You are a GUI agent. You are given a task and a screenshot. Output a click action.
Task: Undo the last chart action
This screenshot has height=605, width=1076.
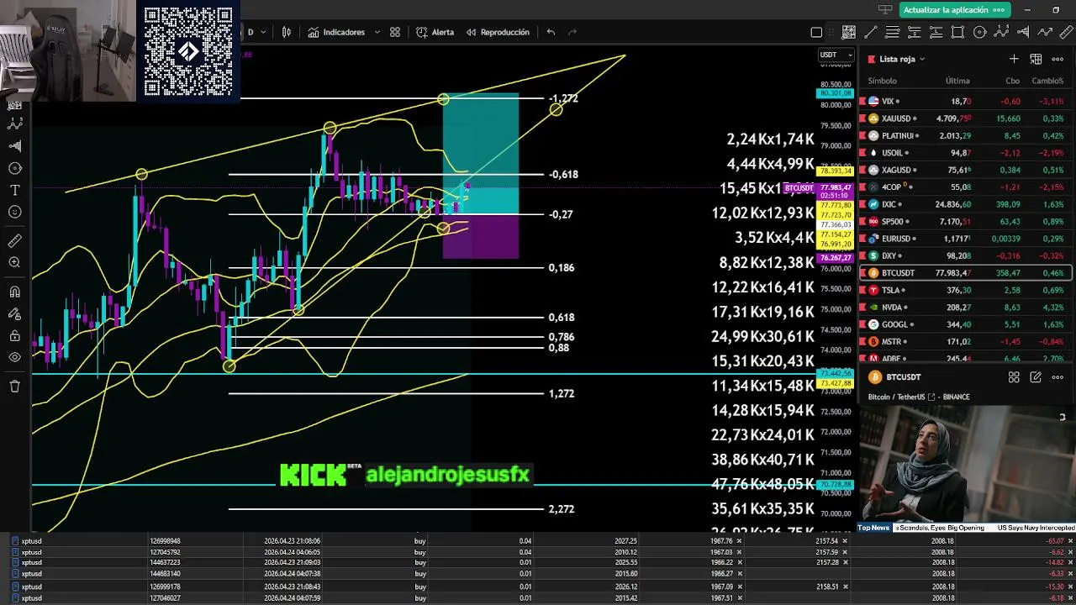(x=551, y=32)
